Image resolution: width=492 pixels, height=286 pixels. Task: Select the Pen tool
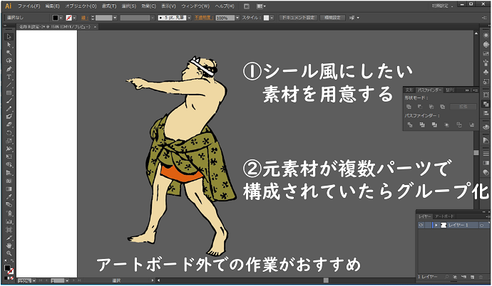pyautogui.click(x=9, y=69)
